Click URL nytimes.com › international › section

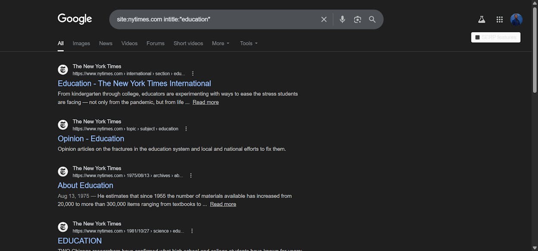[x=129, y=74]
